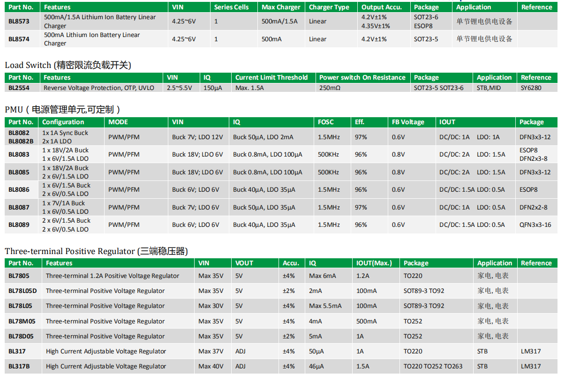Click 'SOT23-5 SOT23-6' package cell
Screen dimensions: 565x375
439,88
